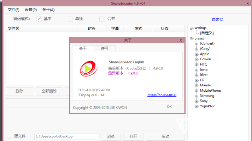This screenshot has width=252, height=141.
Task: Select the Sony tree label
Action: [204, 101]
